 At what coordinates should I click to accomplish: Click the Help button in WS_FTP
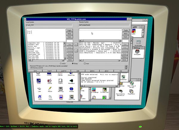(x=78, y=71)
